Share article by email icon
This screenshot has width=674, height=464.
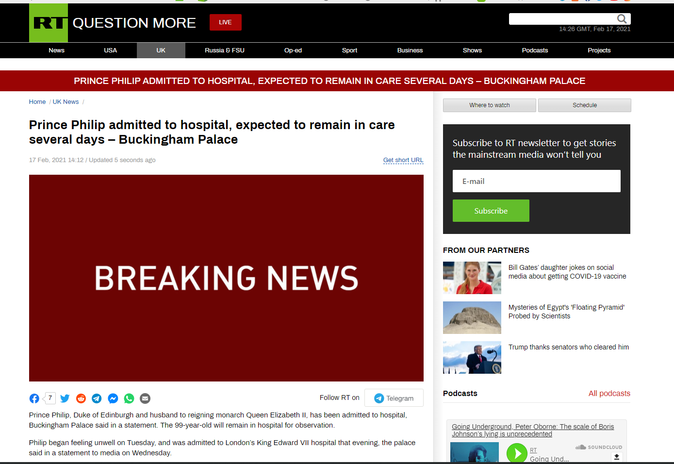coord(145,398)
